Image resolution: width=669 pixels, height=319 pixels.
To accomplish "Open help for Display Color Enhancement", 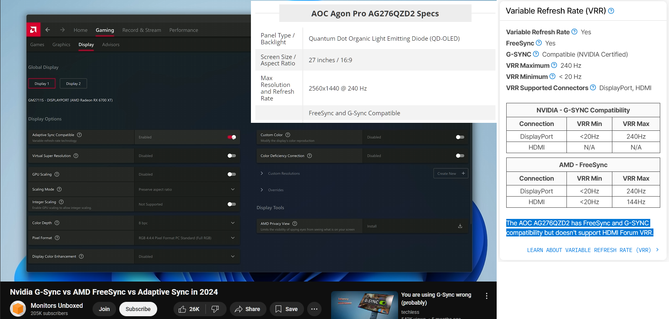I will (81, 256).
